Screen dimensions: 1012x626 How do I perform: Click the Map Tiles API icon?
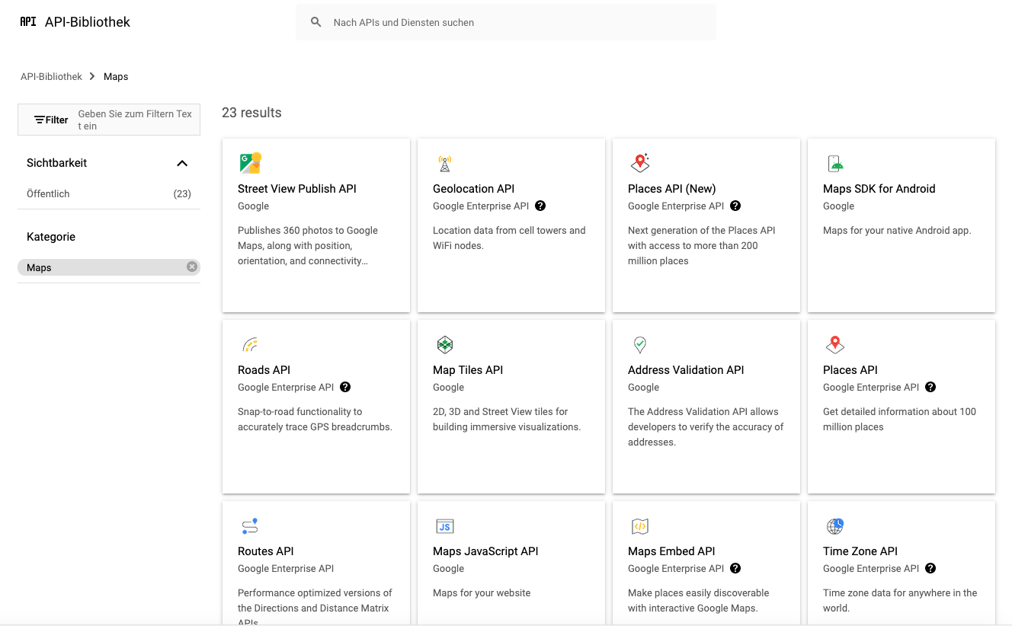(x=445, y=344)
